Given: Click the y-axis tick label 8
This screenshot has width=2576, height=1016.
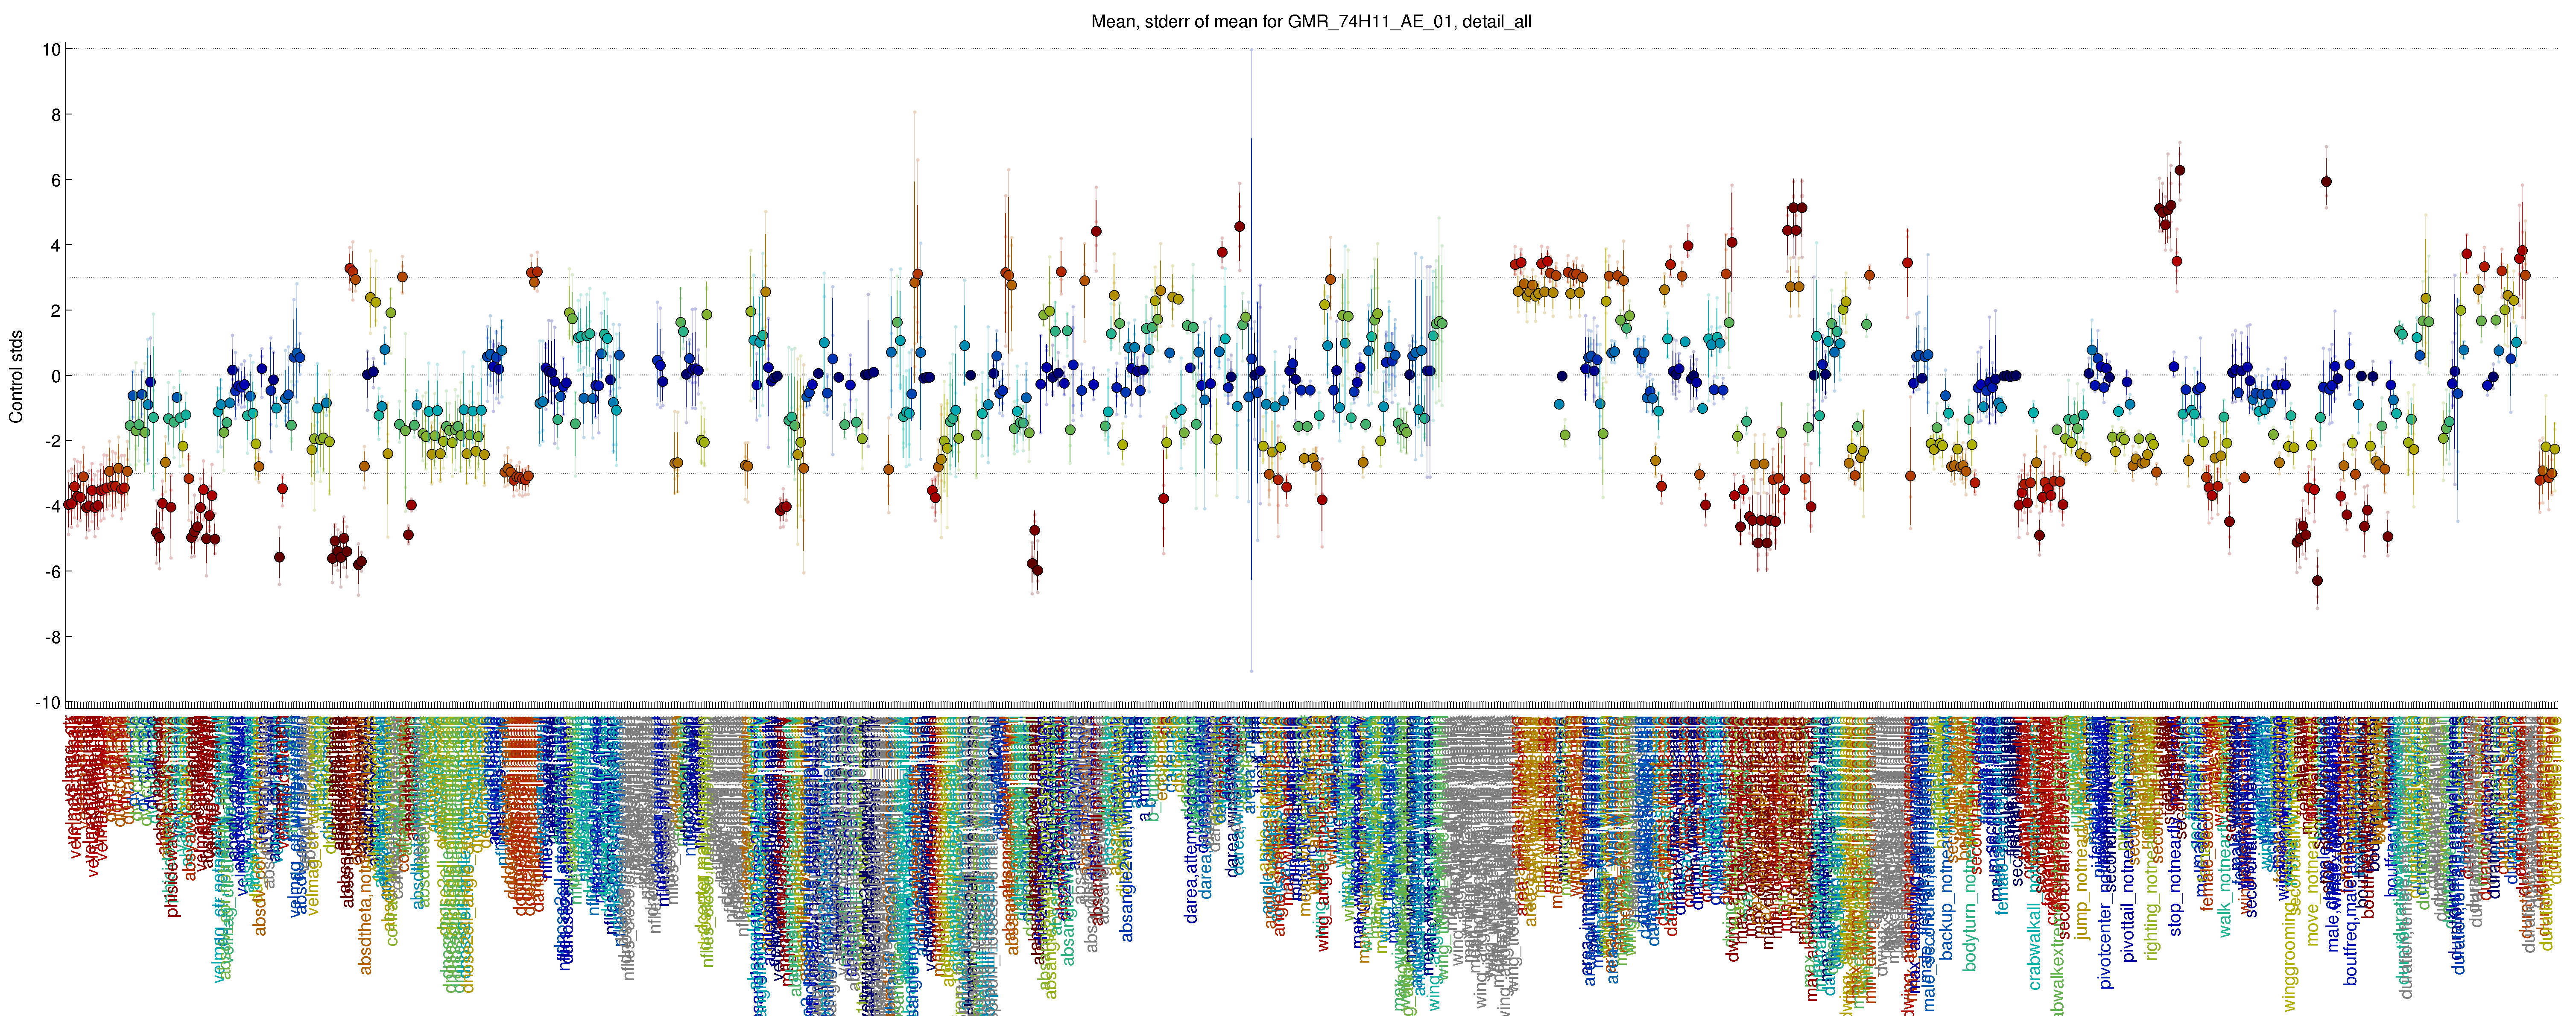Looking at the screenshot, I should [56, 115].
